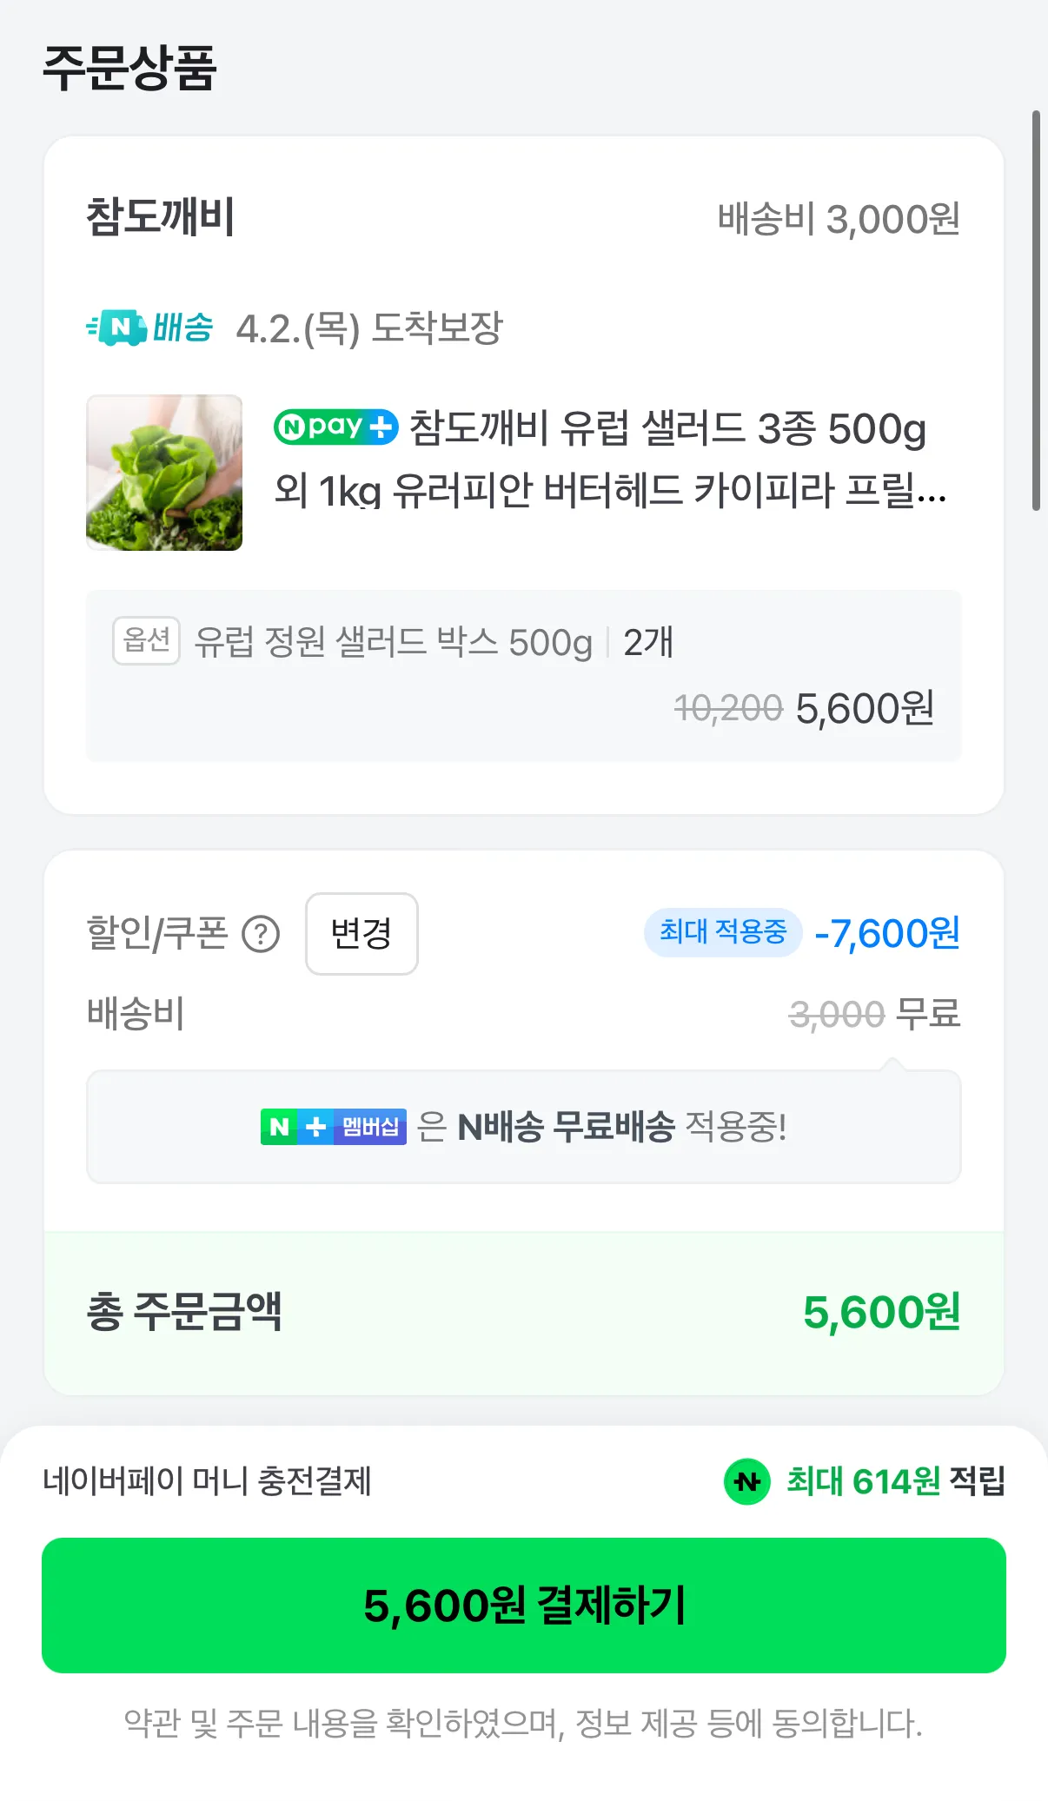Click the 최대 적용중 badge
The image size is (1048, 1801).
pos(722,933)
